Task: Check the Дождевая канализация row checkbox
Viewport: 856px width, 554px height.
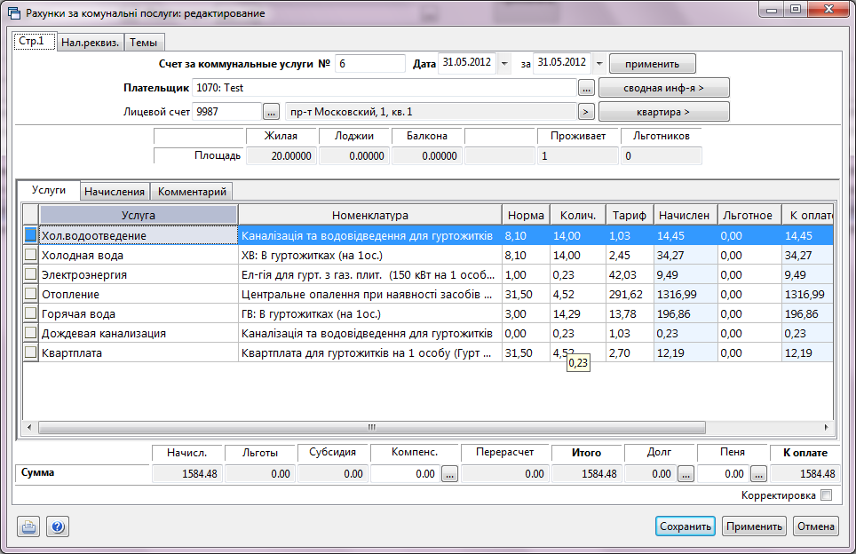Action: (x=31, y=333)
